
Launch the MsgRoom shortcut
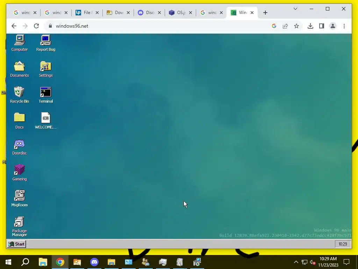tap(20, 199)
